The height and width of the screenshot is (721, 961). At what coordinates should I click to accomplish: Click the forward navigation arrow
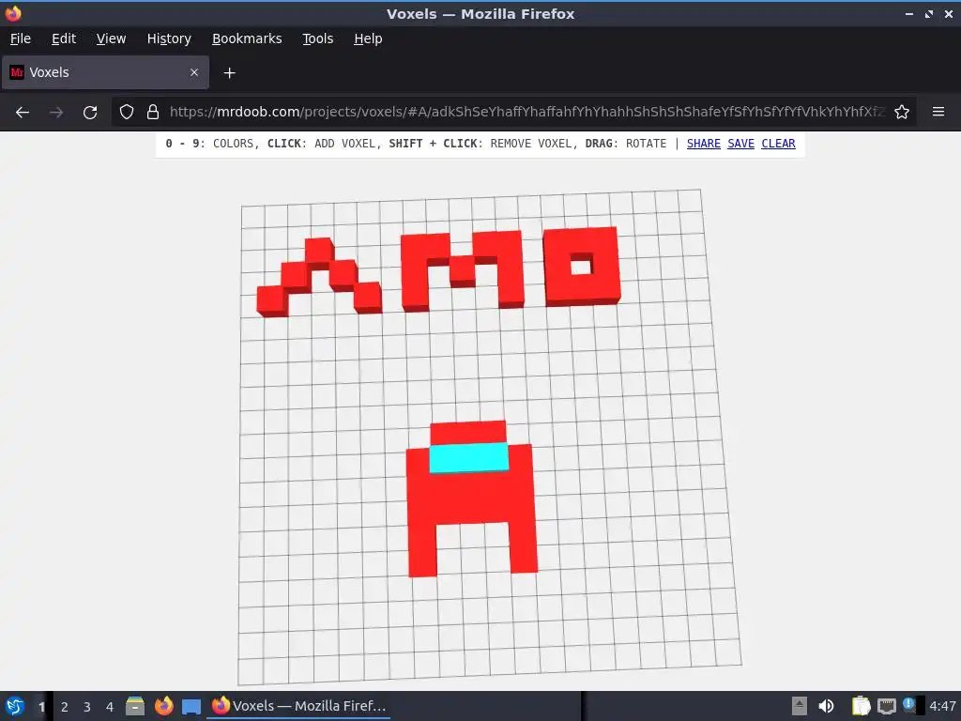(x=56, y=113)
